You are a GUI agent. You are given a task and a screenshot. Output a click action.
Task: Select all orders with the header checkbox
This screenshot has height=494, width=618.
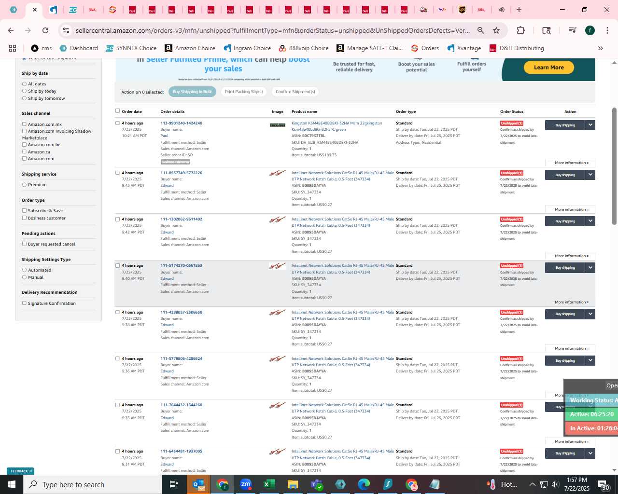point(117,111)
